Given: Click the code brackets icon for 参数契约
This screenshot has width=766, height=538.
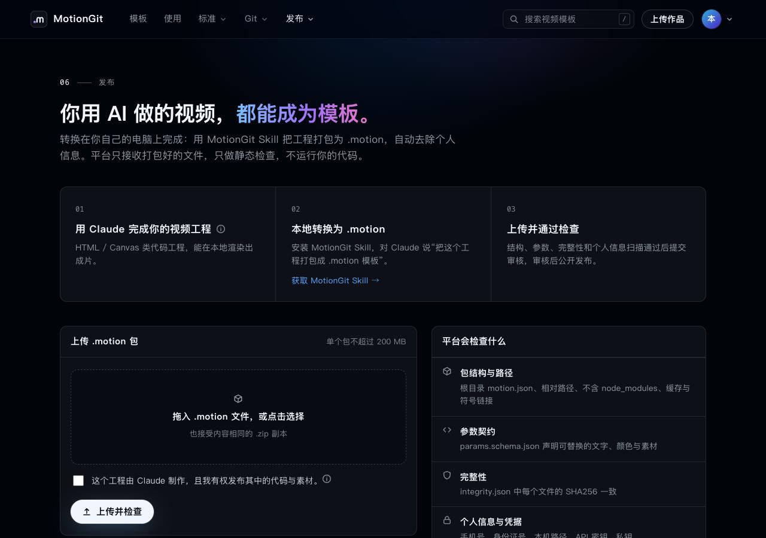Looking at the screenshot, I should pos(447,430).
